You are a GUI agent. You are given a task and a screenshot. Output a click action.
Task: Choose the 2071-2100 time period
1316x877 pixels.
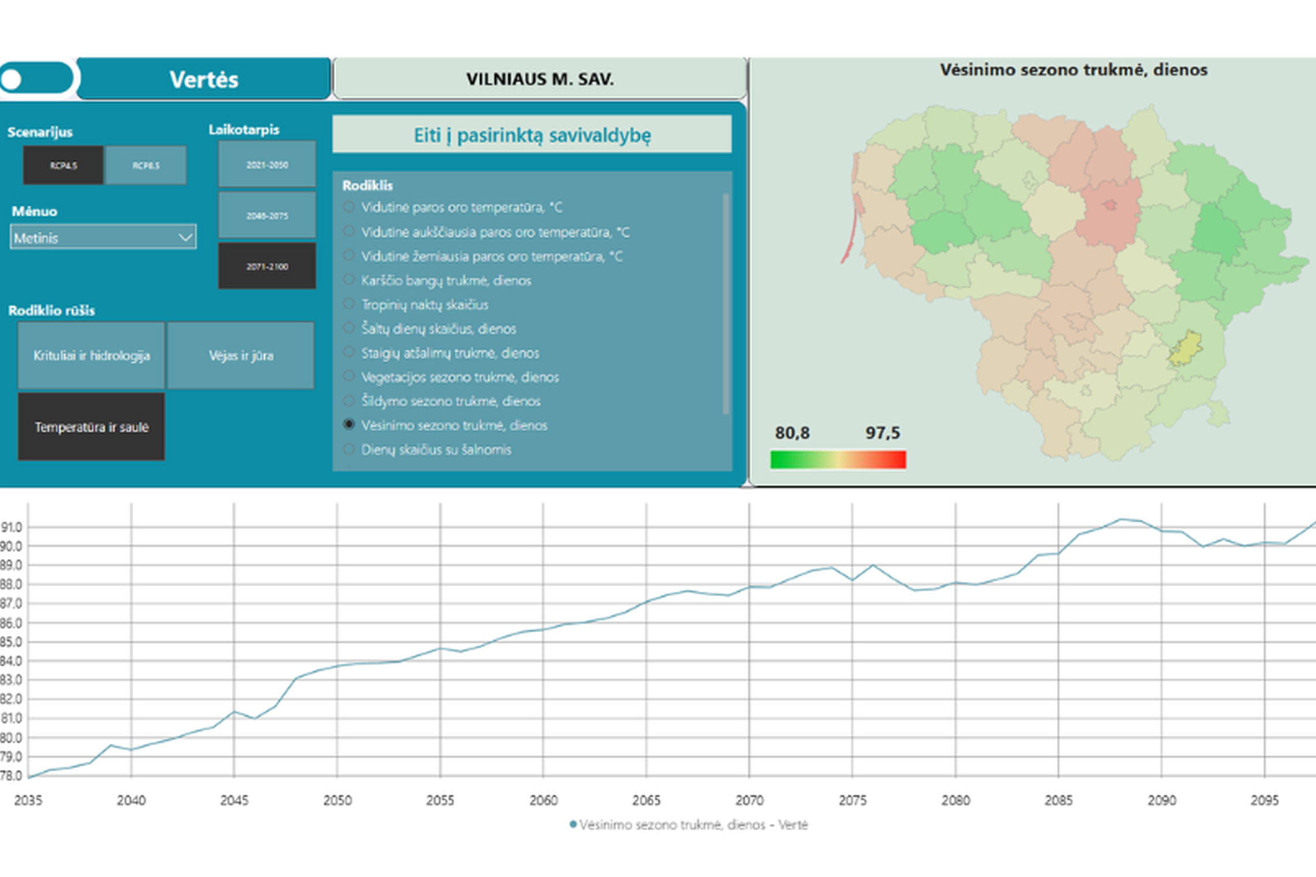tap(267, 266)
